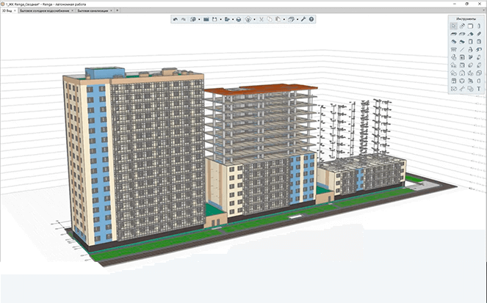This screenshot has height=303, width=487.
Task: Switch to the Бытовая канализация tab
Action: point(93,11)
